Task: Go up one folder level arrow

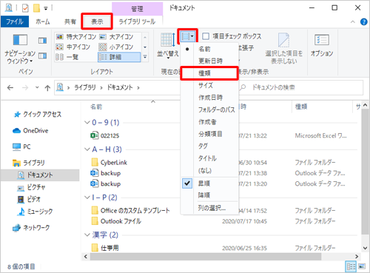Action: tap(47, 87)
